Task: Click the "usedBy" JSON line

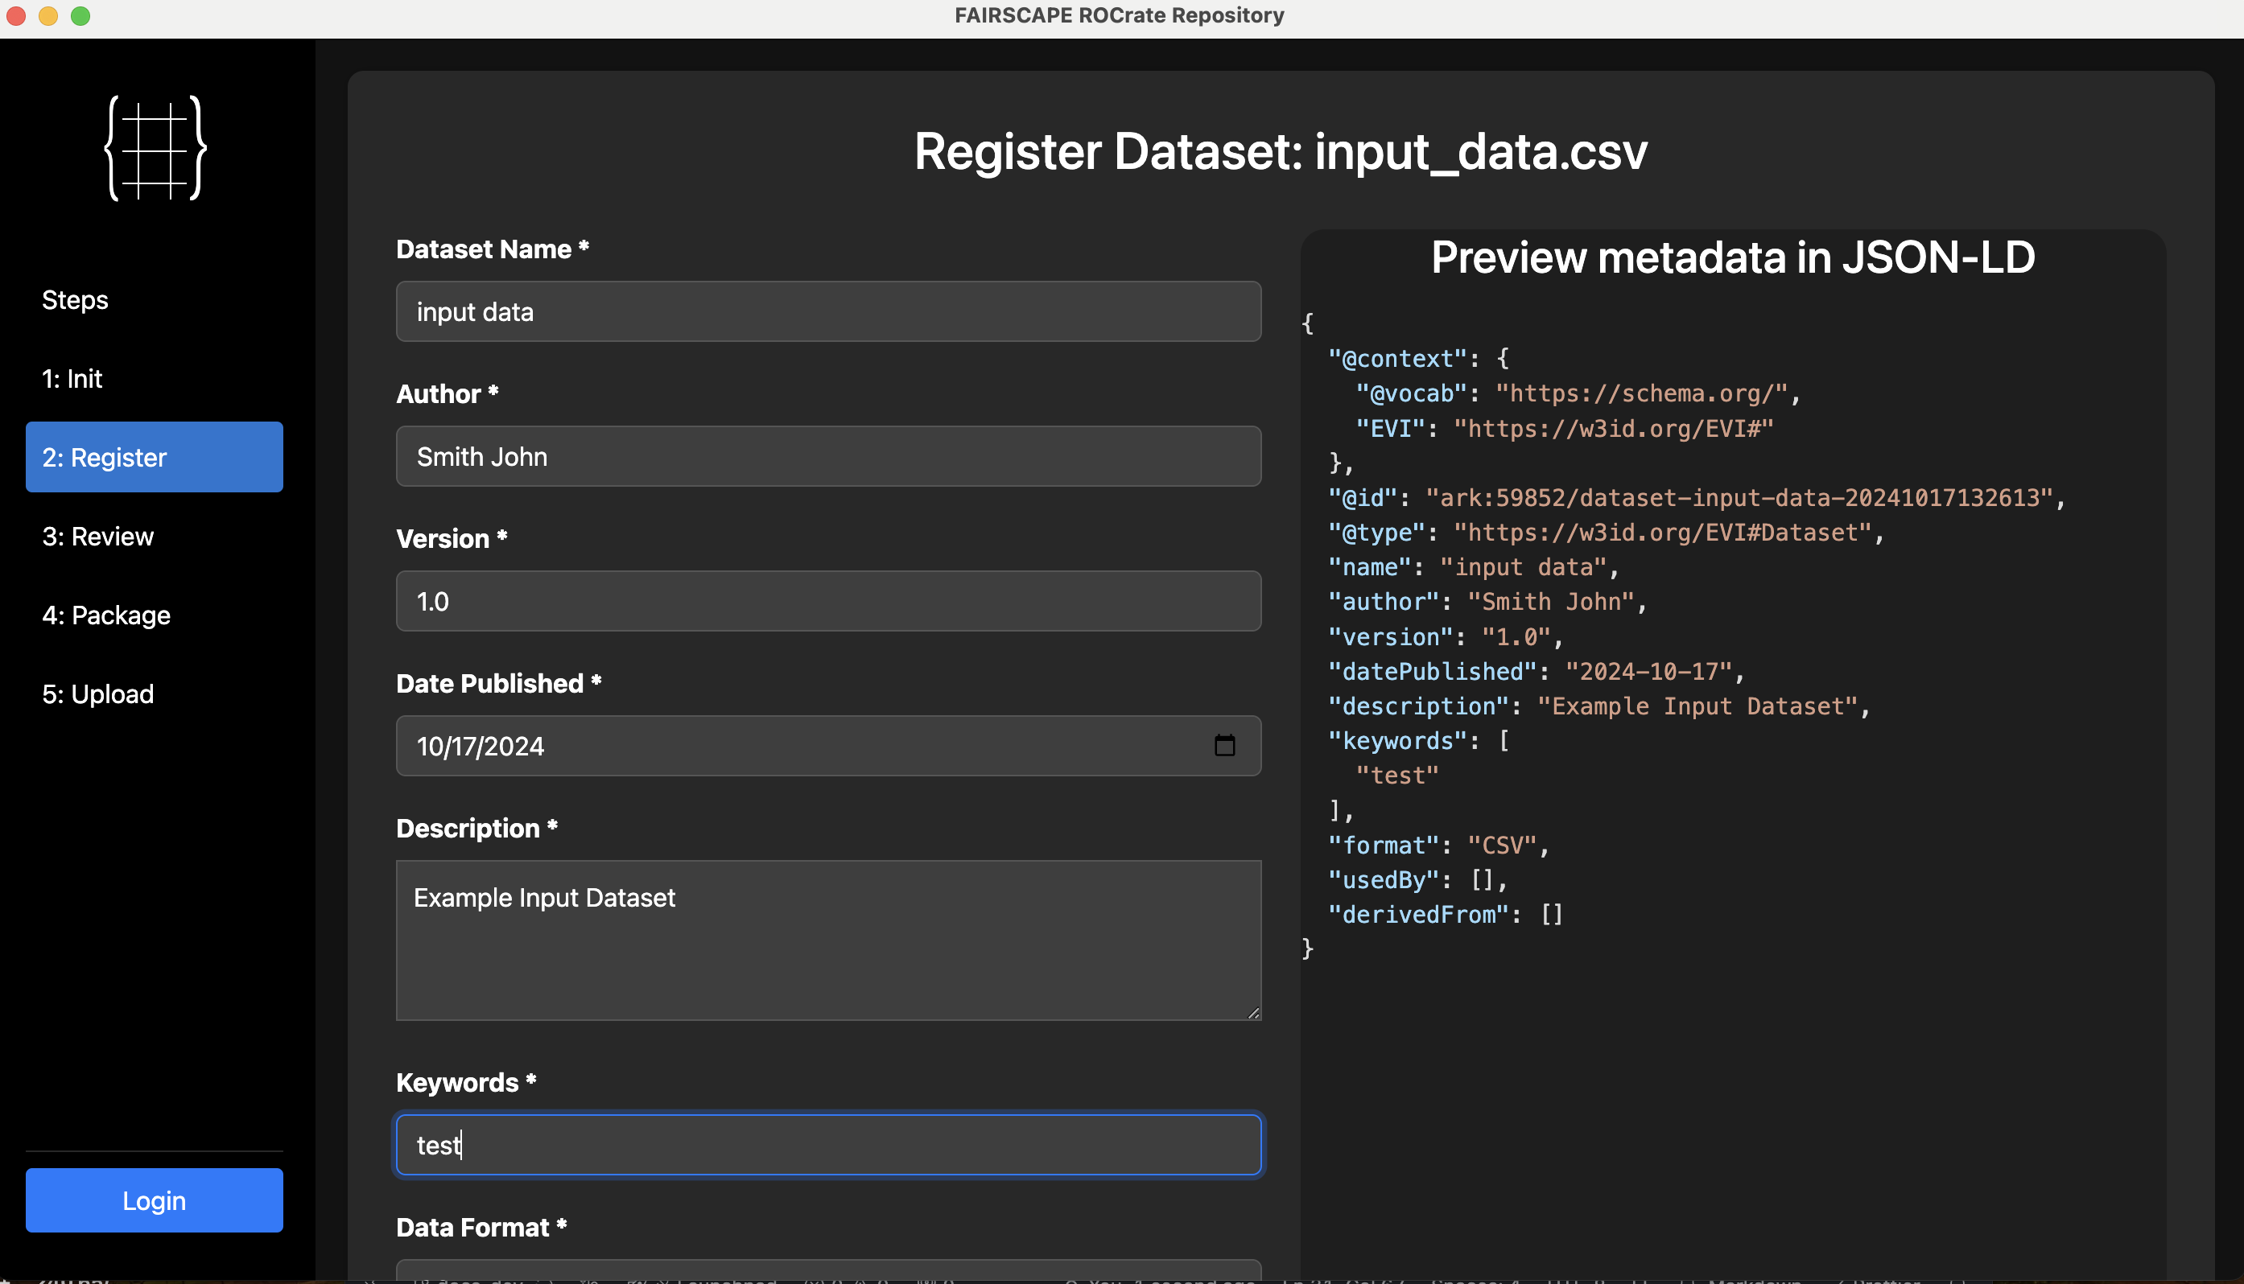Action: point(1418,880)
